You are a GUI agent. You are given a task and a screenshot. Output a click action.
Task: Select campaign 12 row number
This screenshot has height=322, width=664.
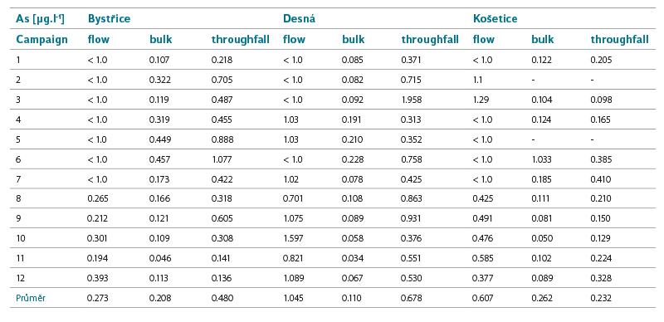[21, 278]
